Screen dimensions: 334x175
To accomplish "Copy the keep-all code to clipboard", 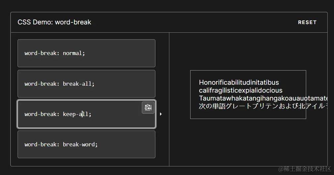I will pos(148,107).
